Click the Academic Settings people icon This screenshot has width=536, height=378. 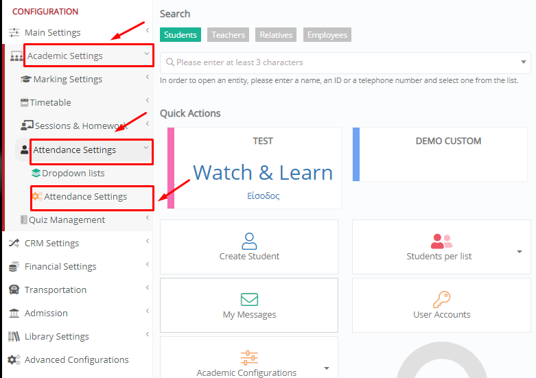16,56
